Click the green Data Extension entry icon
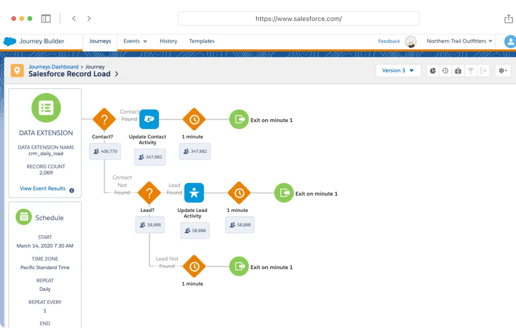This screenshot has width=516, height=328. [x=46, y=108]
